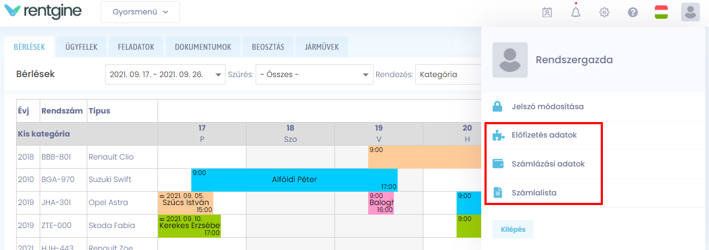Expand the Gyorsmenü dropdown

(140, 12)
